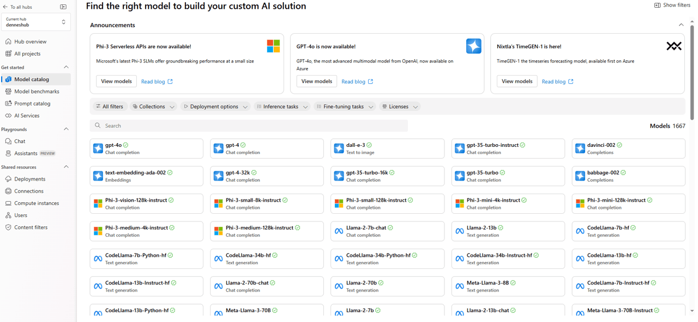Click the Connections icon in sidebar

[x=8, y=191]
